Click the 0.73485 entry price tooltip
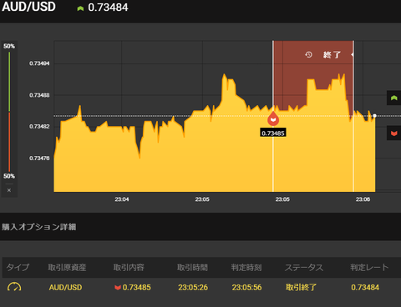Viewport: 401px width, 307px height. click(x=273, y=133)
